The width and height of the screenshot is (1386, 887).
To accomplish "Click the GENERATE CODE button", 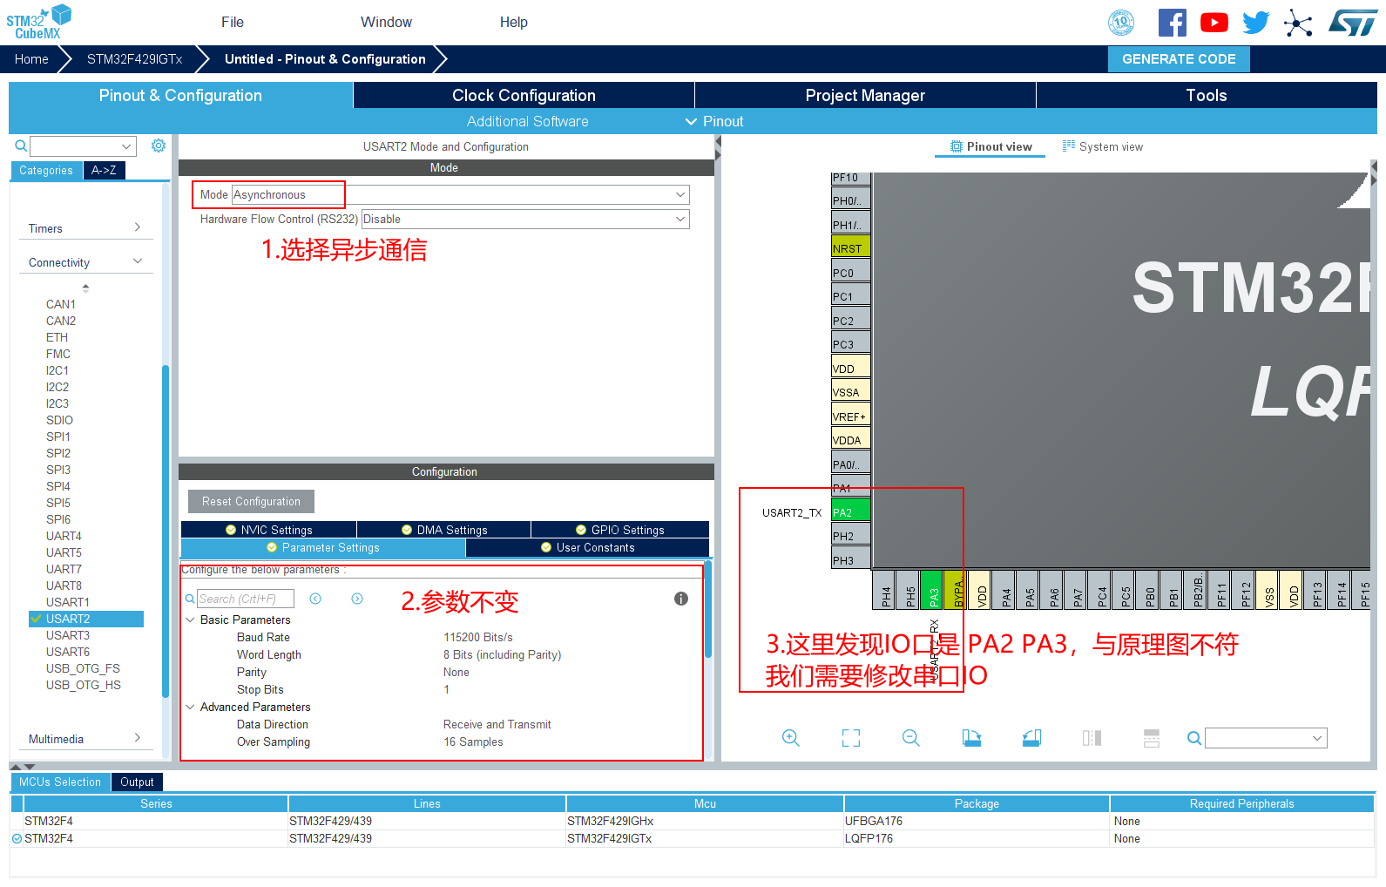I will [1179, 59].
